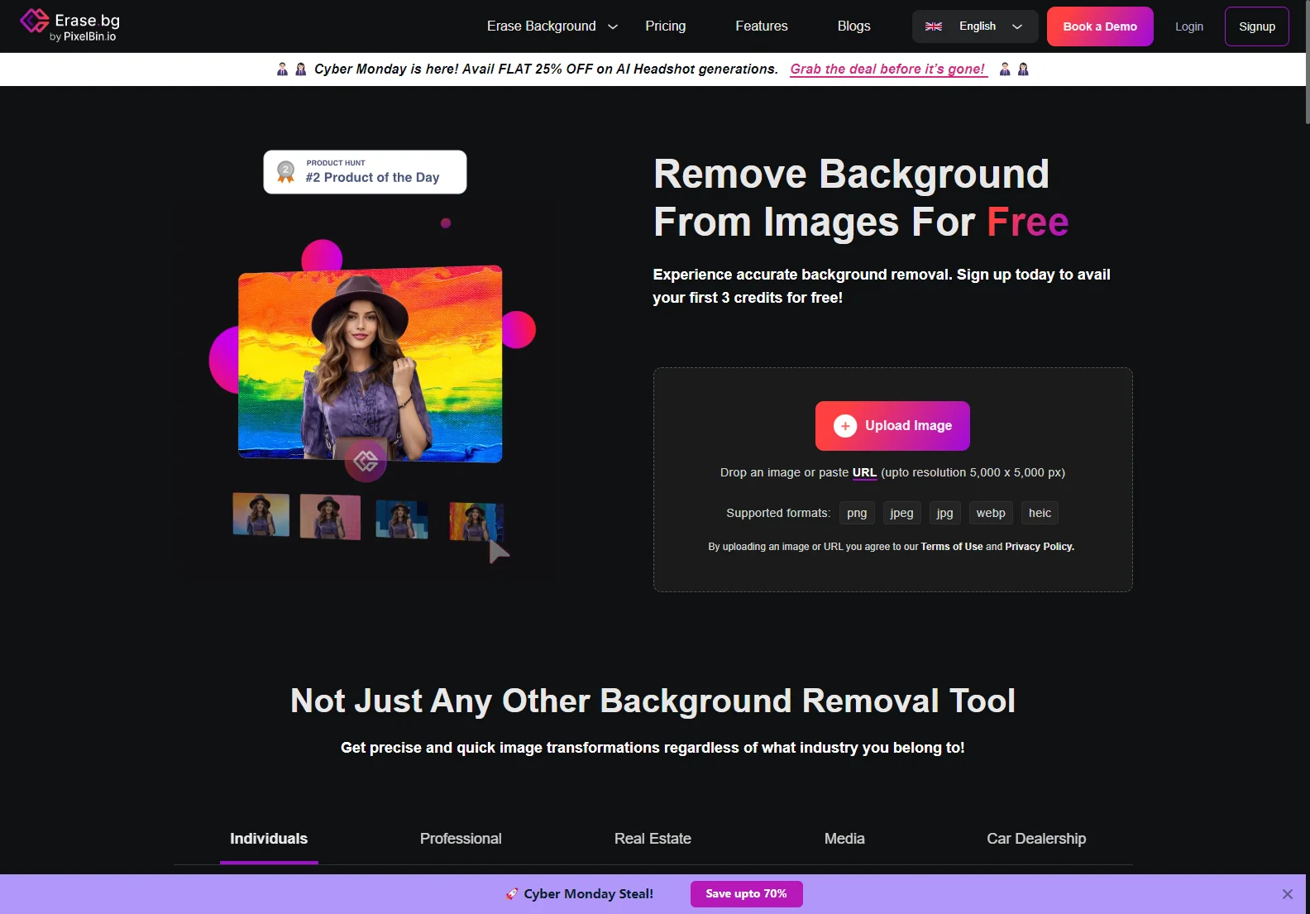Image resolution: width=1310 pixels, height=914 pixels.
Task: Click the png format tag
Action: pos(857,513)
